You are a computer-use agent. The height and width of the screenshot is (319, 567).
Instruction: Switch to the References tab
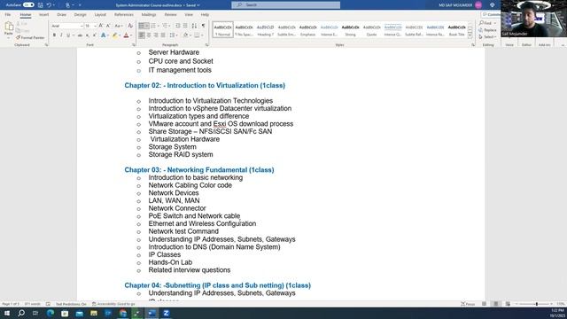click(x=124, y=14)
